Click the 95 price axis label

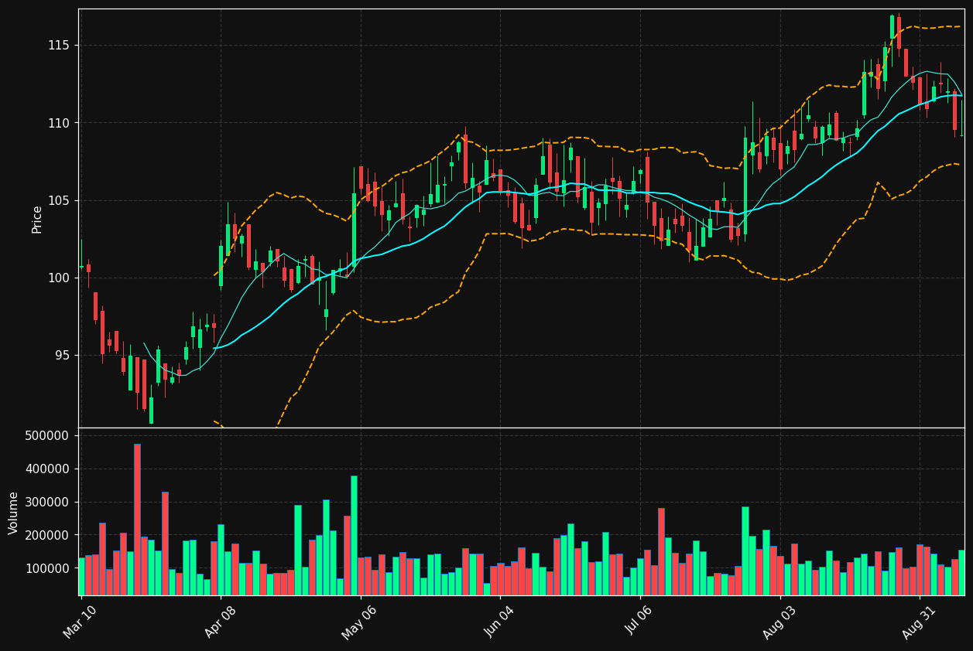63,355
